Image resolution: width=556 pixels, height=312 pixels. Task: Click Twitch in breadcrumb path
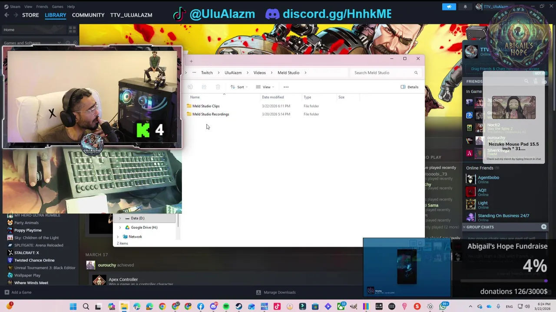(207, 73)
